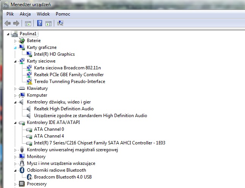Click the scan for hardware changes icon
Screen dimensions: 245x188
coord(60,23)
